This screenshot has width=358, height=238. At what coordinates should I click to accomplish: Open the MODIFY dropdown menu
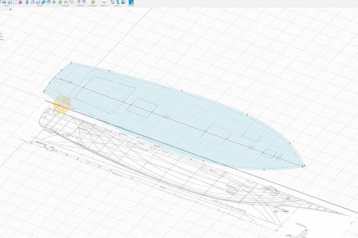click(40, 6)
